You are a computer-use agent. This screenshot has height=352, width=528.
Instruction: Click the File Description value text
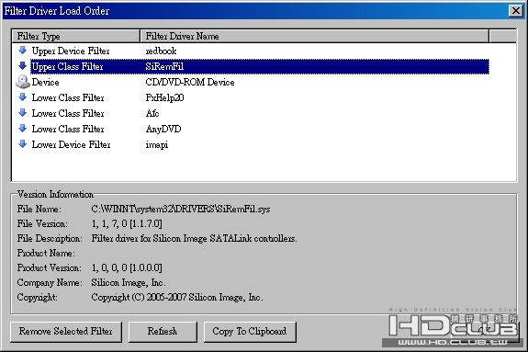click(x=194, y=239)
